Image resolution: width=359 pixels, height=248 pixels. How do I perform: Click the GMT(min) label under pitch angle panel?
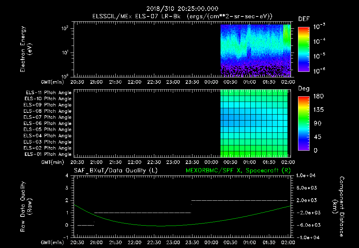pyautogui.click(x=53, y=163)
